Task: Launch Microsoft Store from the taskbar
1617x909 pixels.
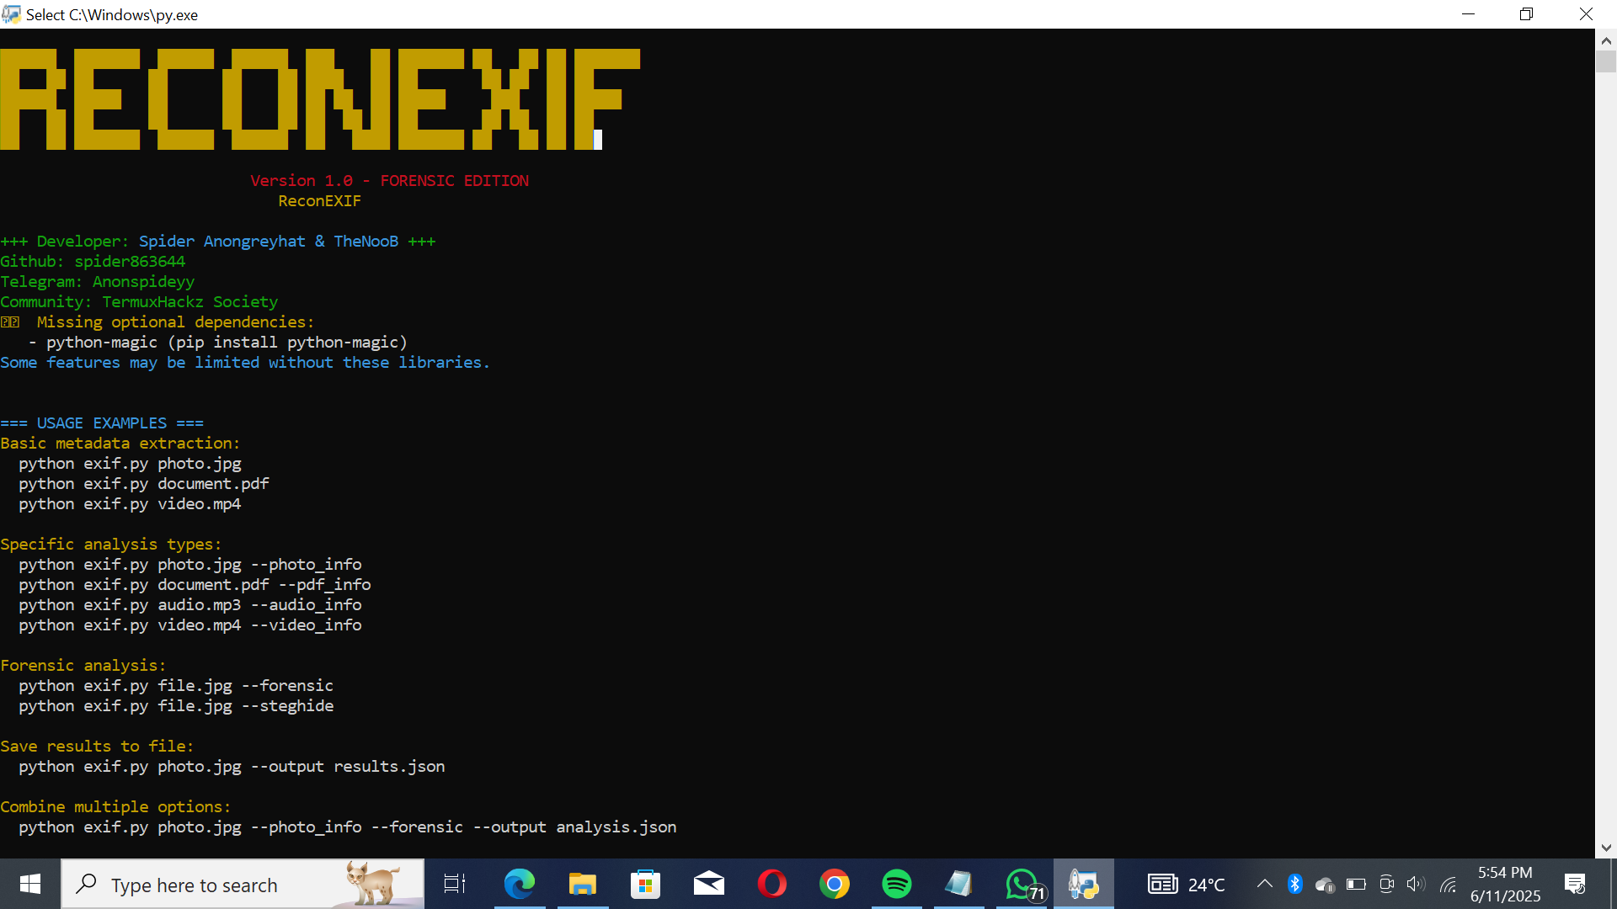Action: [646, 884]
